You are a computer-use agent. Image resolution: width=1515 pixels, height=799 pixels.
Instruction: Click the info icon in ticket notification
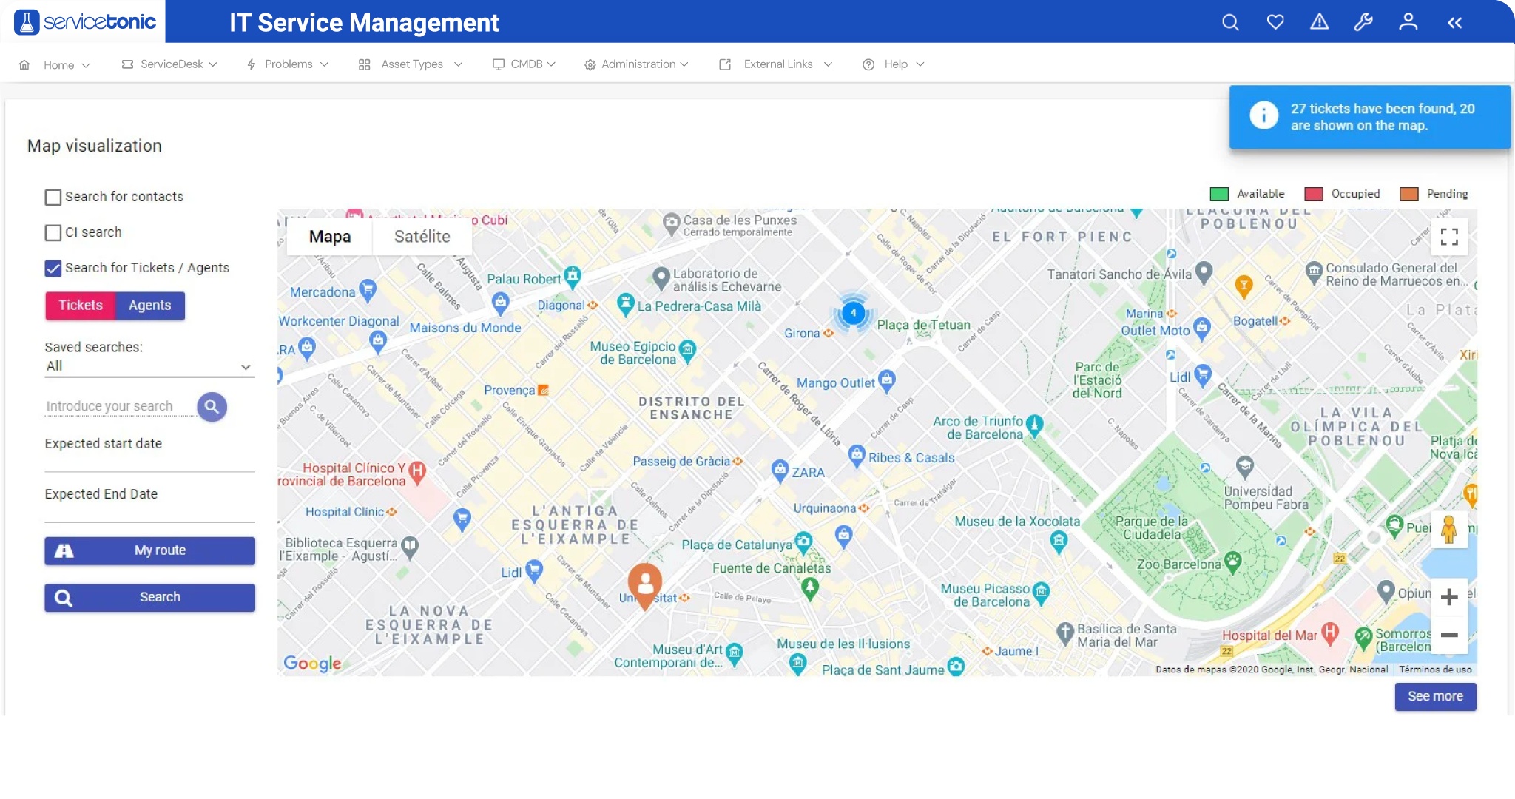pyautogui.click(x=1263, y=115)
